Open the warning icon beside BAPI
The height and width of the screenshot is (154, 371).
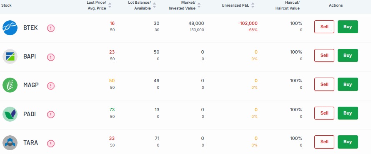pos(51,57)
